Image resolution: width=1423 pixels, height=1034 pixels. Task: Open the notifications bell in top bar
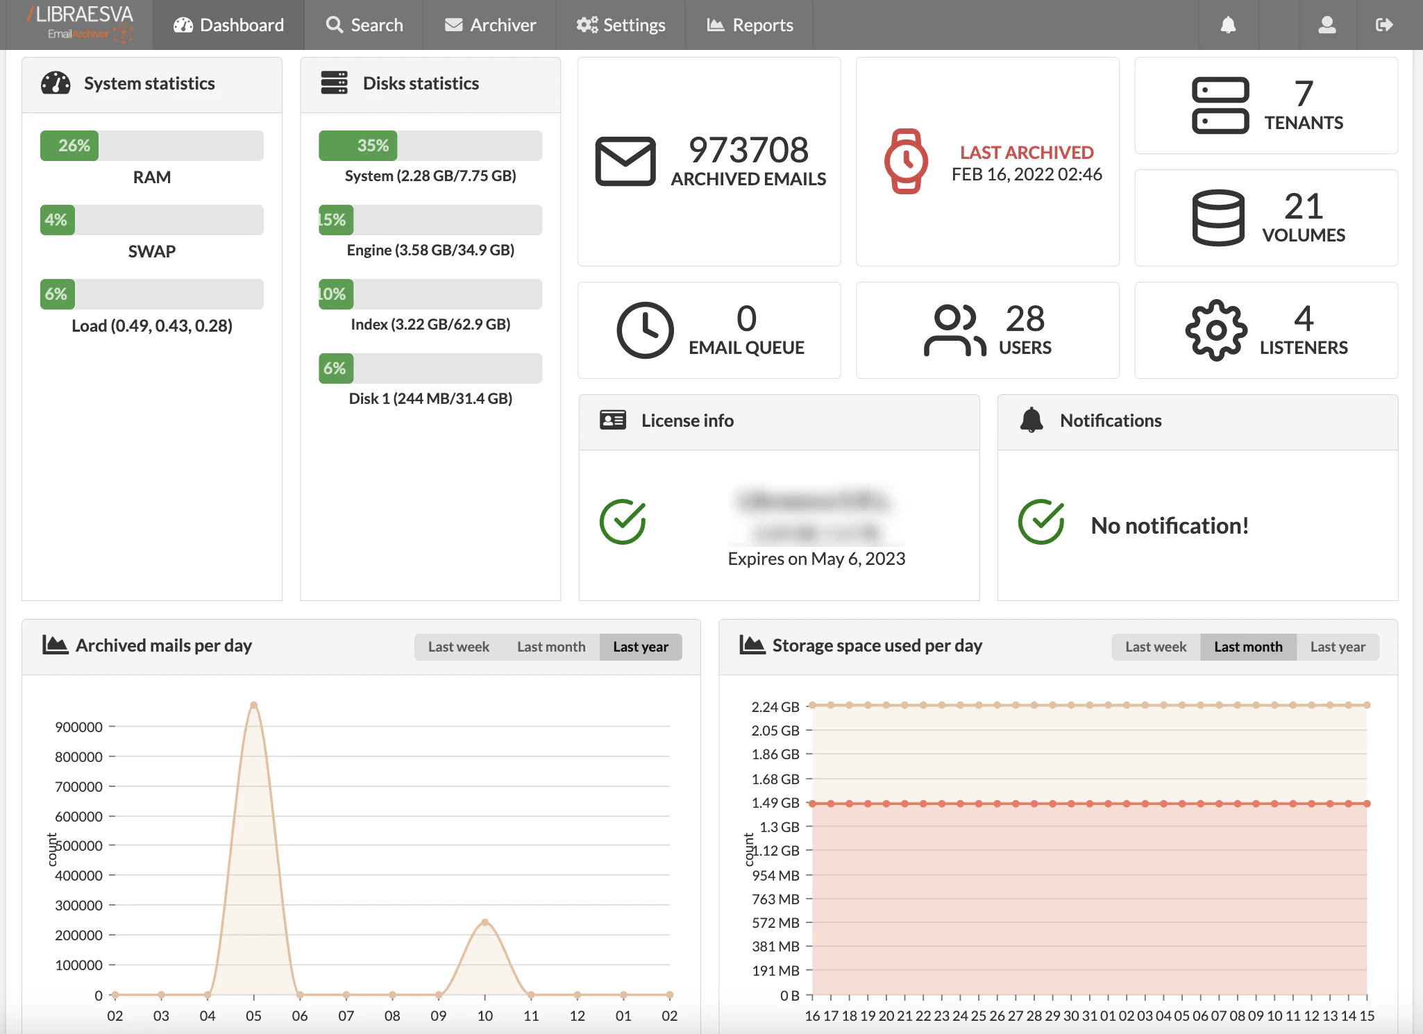click(x=1228, y=24)
